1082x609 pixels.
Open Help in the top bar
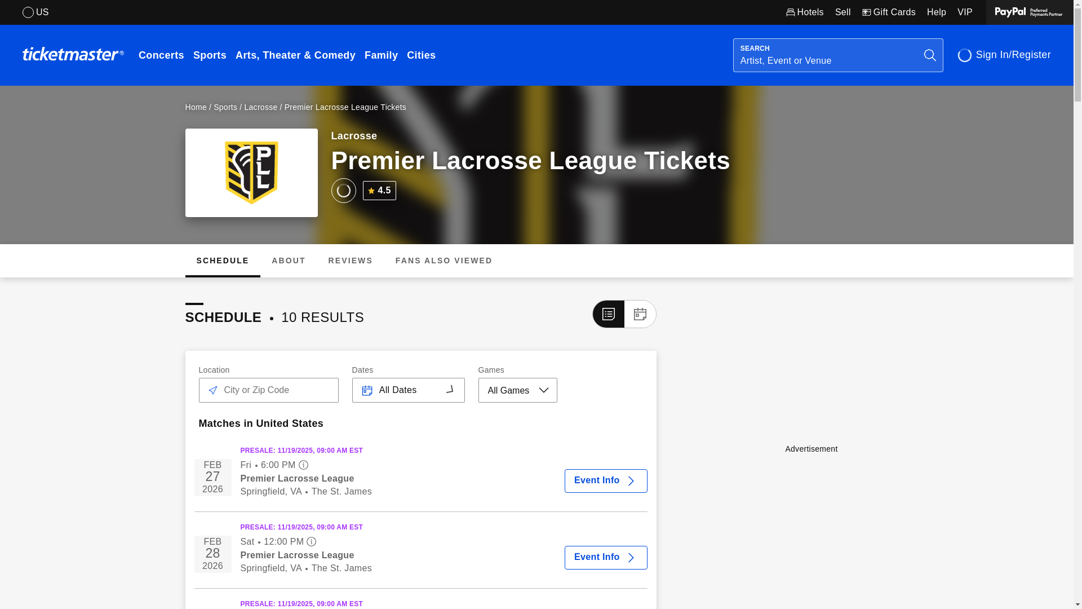pyautogui.click(x=936, y=12)
